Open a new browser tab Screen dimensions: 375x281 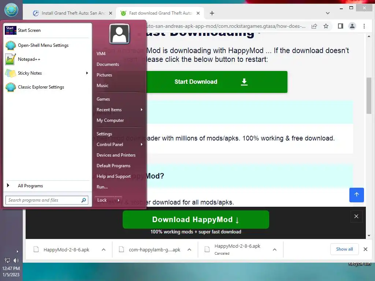tap(212, 13)
